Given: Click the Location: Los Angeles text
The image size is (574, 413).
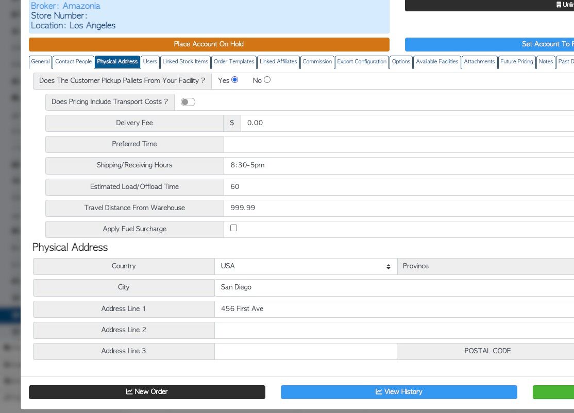Looking at the screenshot, I should pyautogui.click(x=73, y=26).
